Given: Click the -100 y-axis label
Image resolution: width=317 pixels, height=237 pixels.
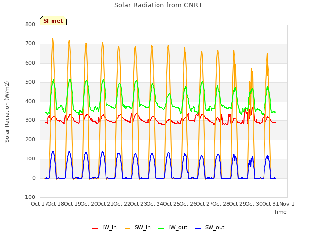Looking at the screenshot, I should [x=29, y=197].
